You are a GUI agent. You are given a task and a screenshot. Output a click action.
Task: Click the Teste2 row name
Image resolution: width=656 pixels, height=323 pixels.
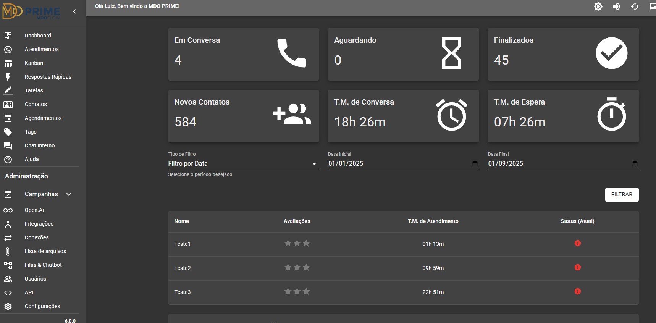click(x=183, y=268)
